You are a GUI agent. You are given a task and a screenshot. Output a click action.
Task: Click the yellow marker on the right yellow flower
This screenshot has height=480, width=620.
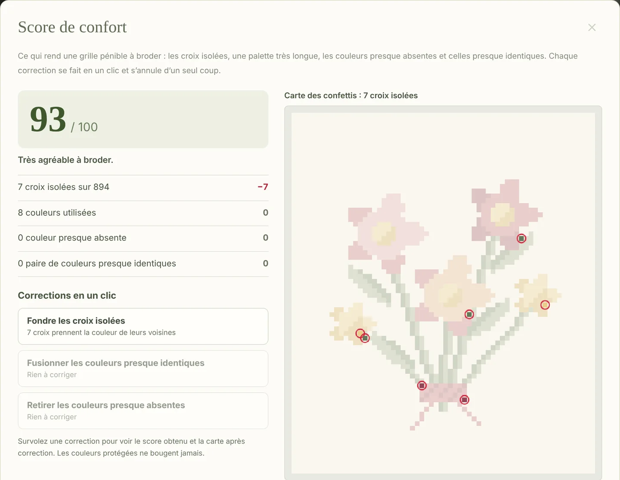tap(545, 305)
